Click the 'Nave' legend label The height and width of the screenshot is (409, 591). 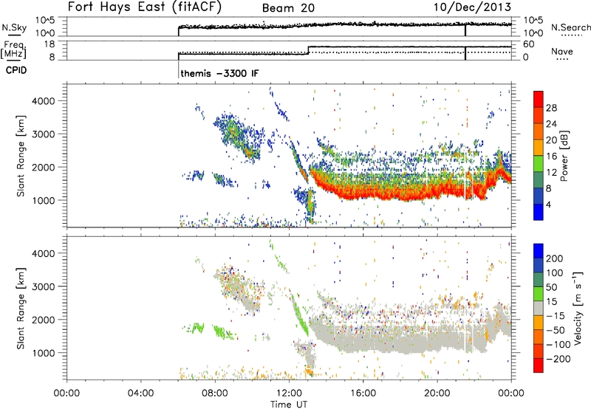[x=561, y=51]
